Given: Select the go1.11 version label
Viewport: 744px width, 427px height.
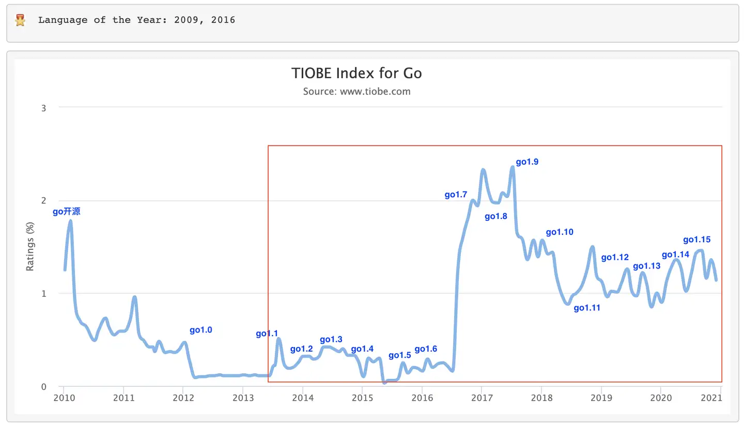Looking at the screenshot, I should pyautogui.click(x=587, y=308).
